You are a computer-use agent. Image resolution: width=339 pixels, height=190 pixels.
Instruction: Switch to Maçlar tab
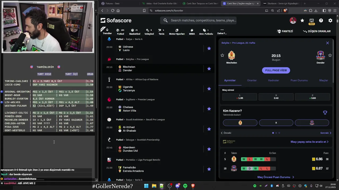[x=324, y=80]
